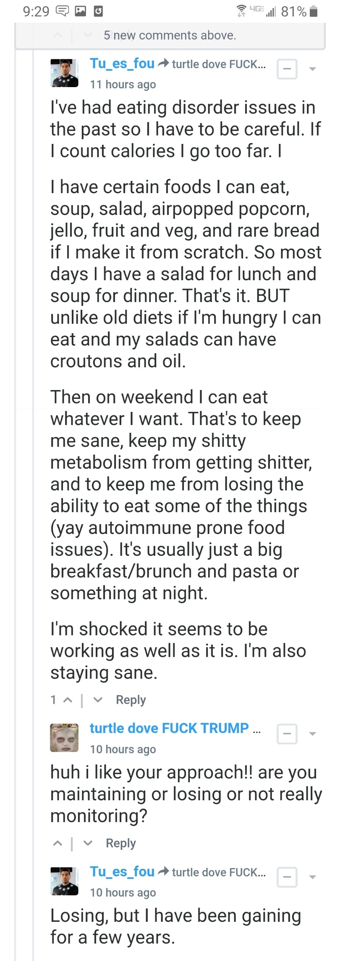Open options dropdown for Tu_es_fou's first comment

(x=312, y=69)
